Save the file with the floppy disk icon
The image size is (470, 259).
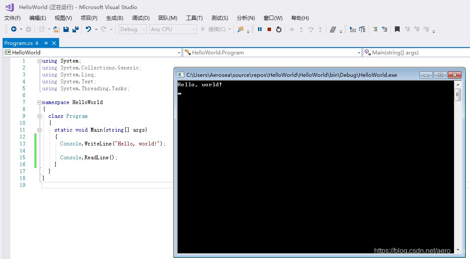66,29
